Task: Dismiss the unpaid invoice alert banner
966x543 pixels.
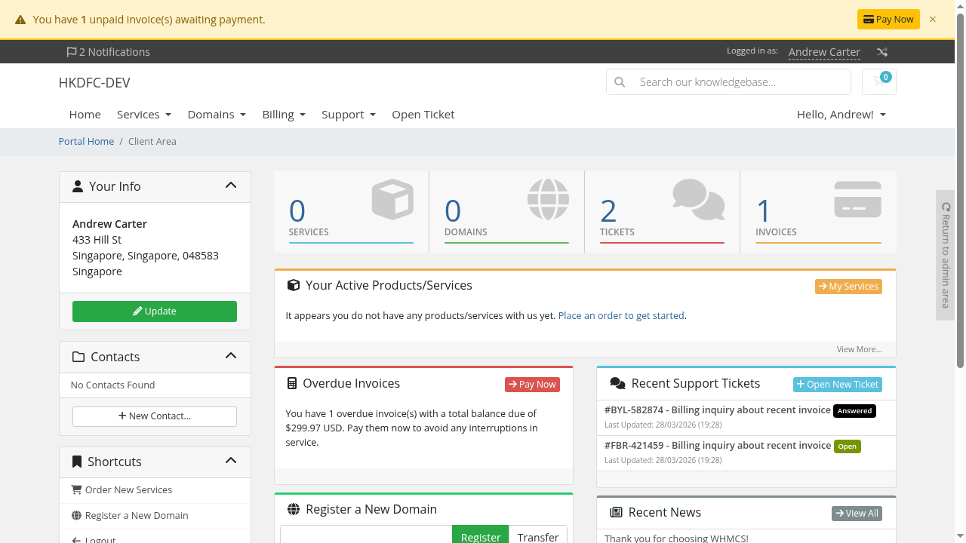Action: (x=933, y=20)
